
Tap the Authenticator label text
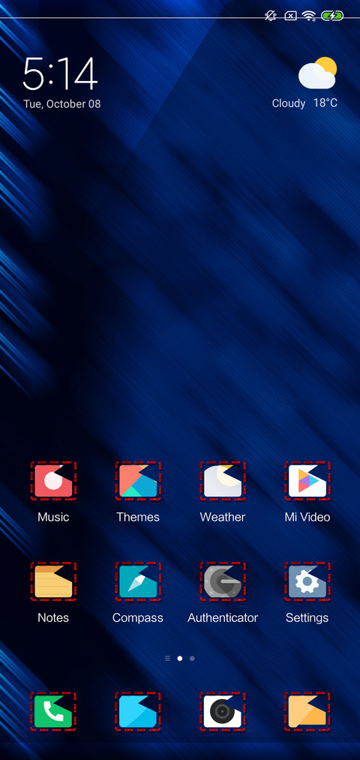click(x=223, y=618)
